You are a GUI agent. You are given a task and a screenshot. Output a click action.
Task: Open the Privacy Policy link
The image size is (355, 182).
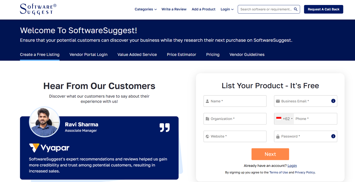click(305, 172)
